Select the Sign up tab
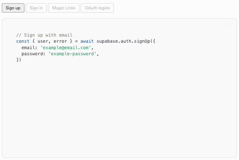This screenshot has height=160, width=239. click(13, 8)
